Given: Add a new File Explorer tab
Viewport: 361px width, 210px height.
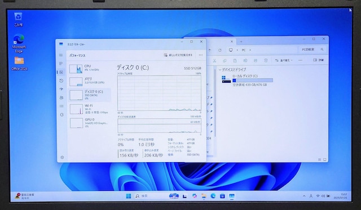Looking at the screenshot, I should [x=241, y=42].
